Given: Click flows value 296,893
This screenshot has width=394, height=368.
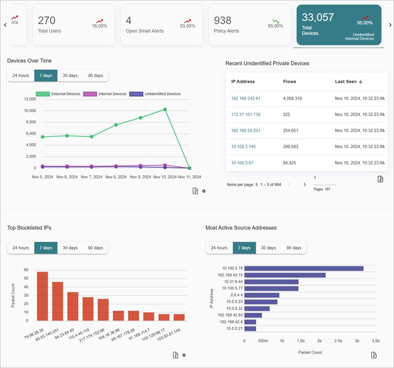Looking at the screenshot, I should 290,147.
